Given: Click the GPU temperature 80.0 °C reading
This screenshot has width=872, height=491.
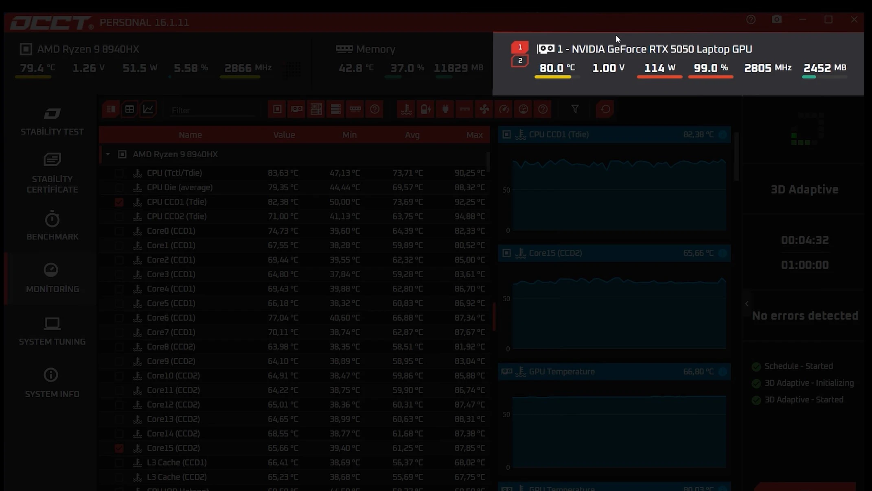Looking at the screenshot, I should pos(557,68).
